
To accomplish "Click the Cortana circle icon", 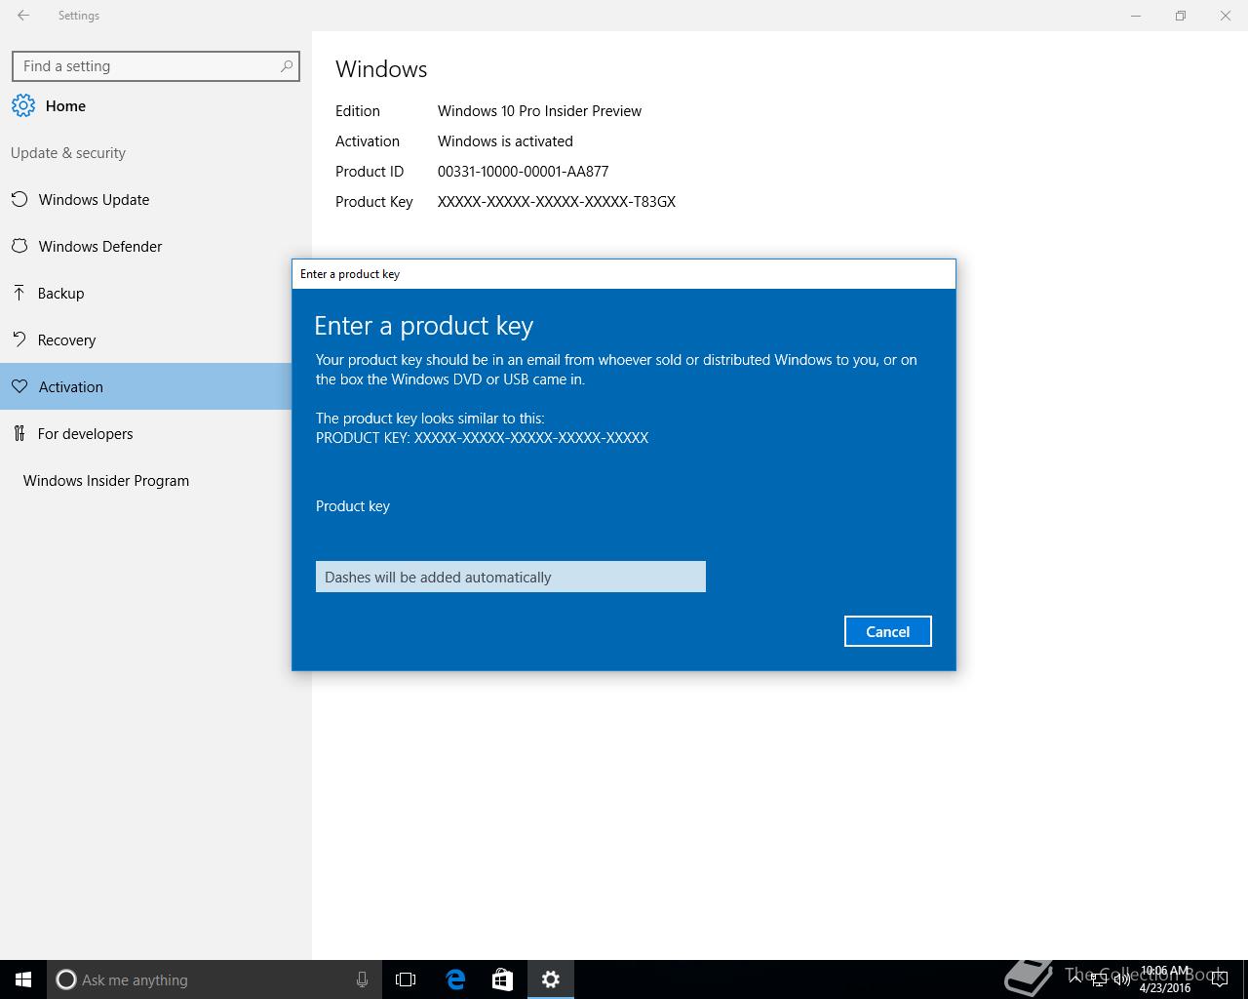I will click(66, 979).
